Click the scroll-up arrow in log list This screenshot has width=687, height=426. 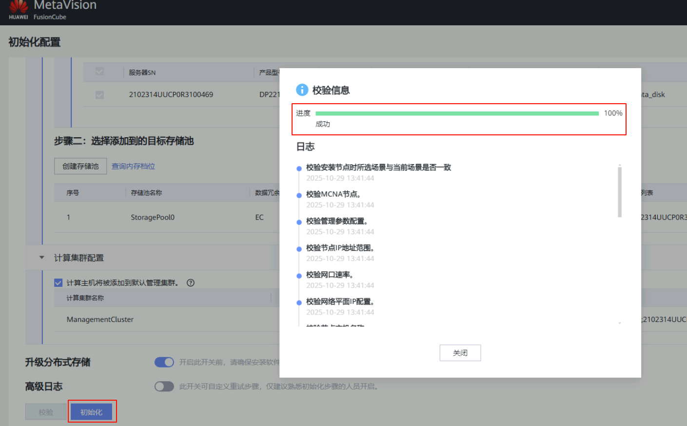point(620,166)
